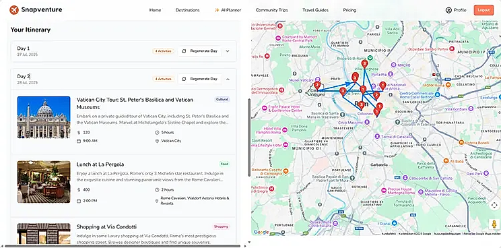501x248 pixels.
Task: Open the Community Trips nav item
Action: coord(271,10)
